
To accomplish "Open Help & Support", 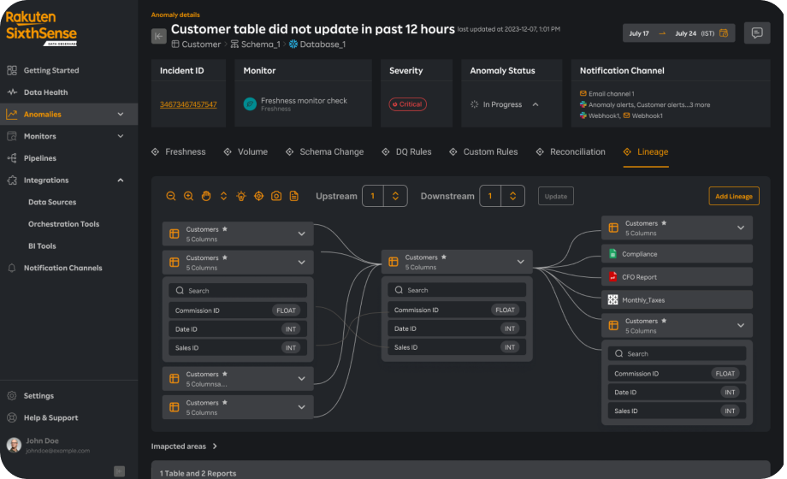I will 50,417.
